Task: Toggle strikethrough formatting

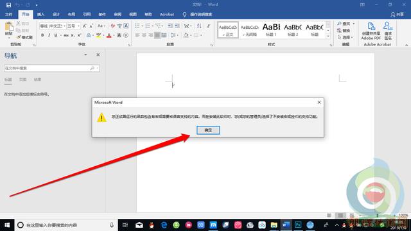Action: coord(66,35)
